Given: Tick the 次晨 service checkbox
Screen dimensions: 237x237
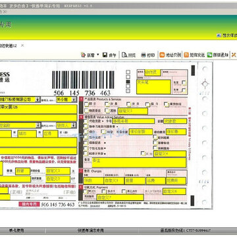Looking at the screenshot, I should tap(107, 104).
